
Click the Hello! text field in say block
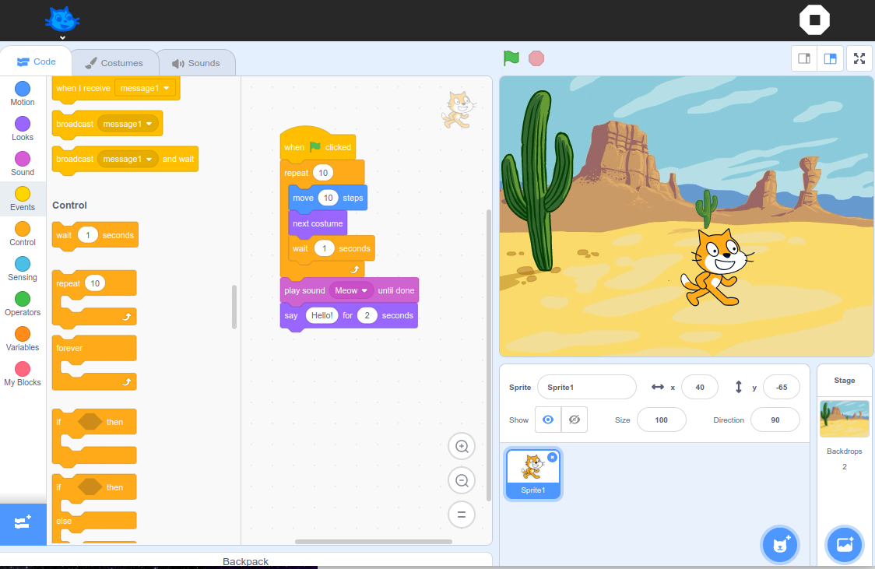click(x=322, y=315)
